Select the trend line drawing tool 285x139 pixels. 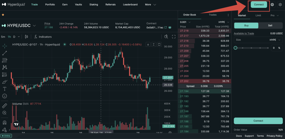pyautogui.click(x=5, y=53)
